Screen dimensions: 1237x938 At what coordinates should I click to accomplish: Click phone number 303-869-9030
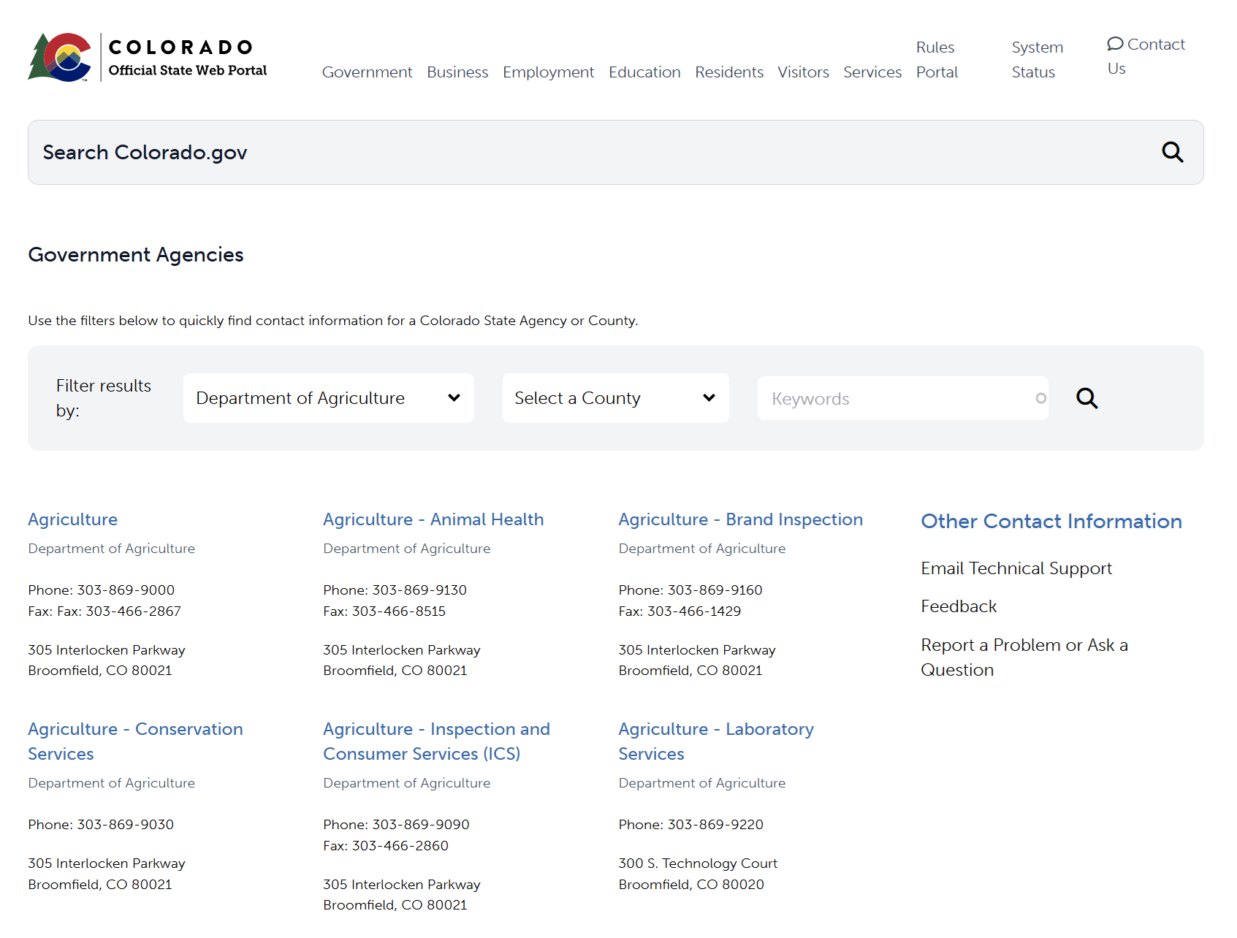126,824
